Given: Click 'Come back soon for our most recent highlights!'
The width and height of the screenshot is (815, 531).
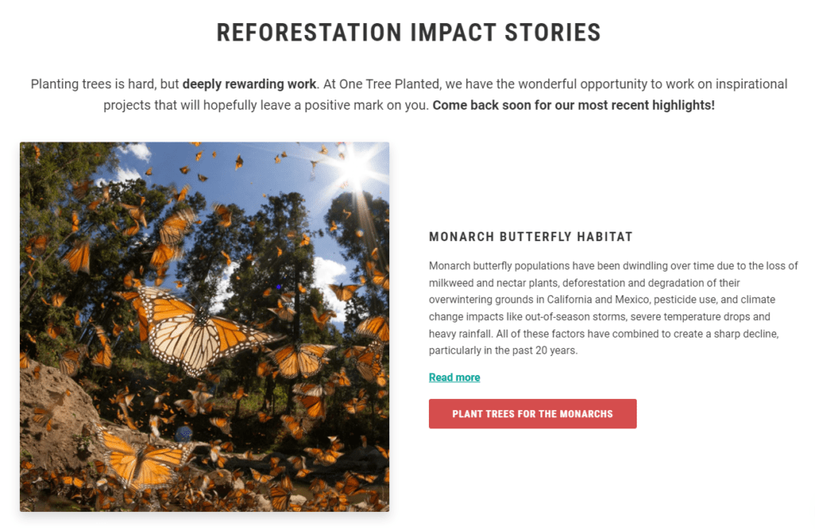Looking at the screenshot, I should point(574,105).
